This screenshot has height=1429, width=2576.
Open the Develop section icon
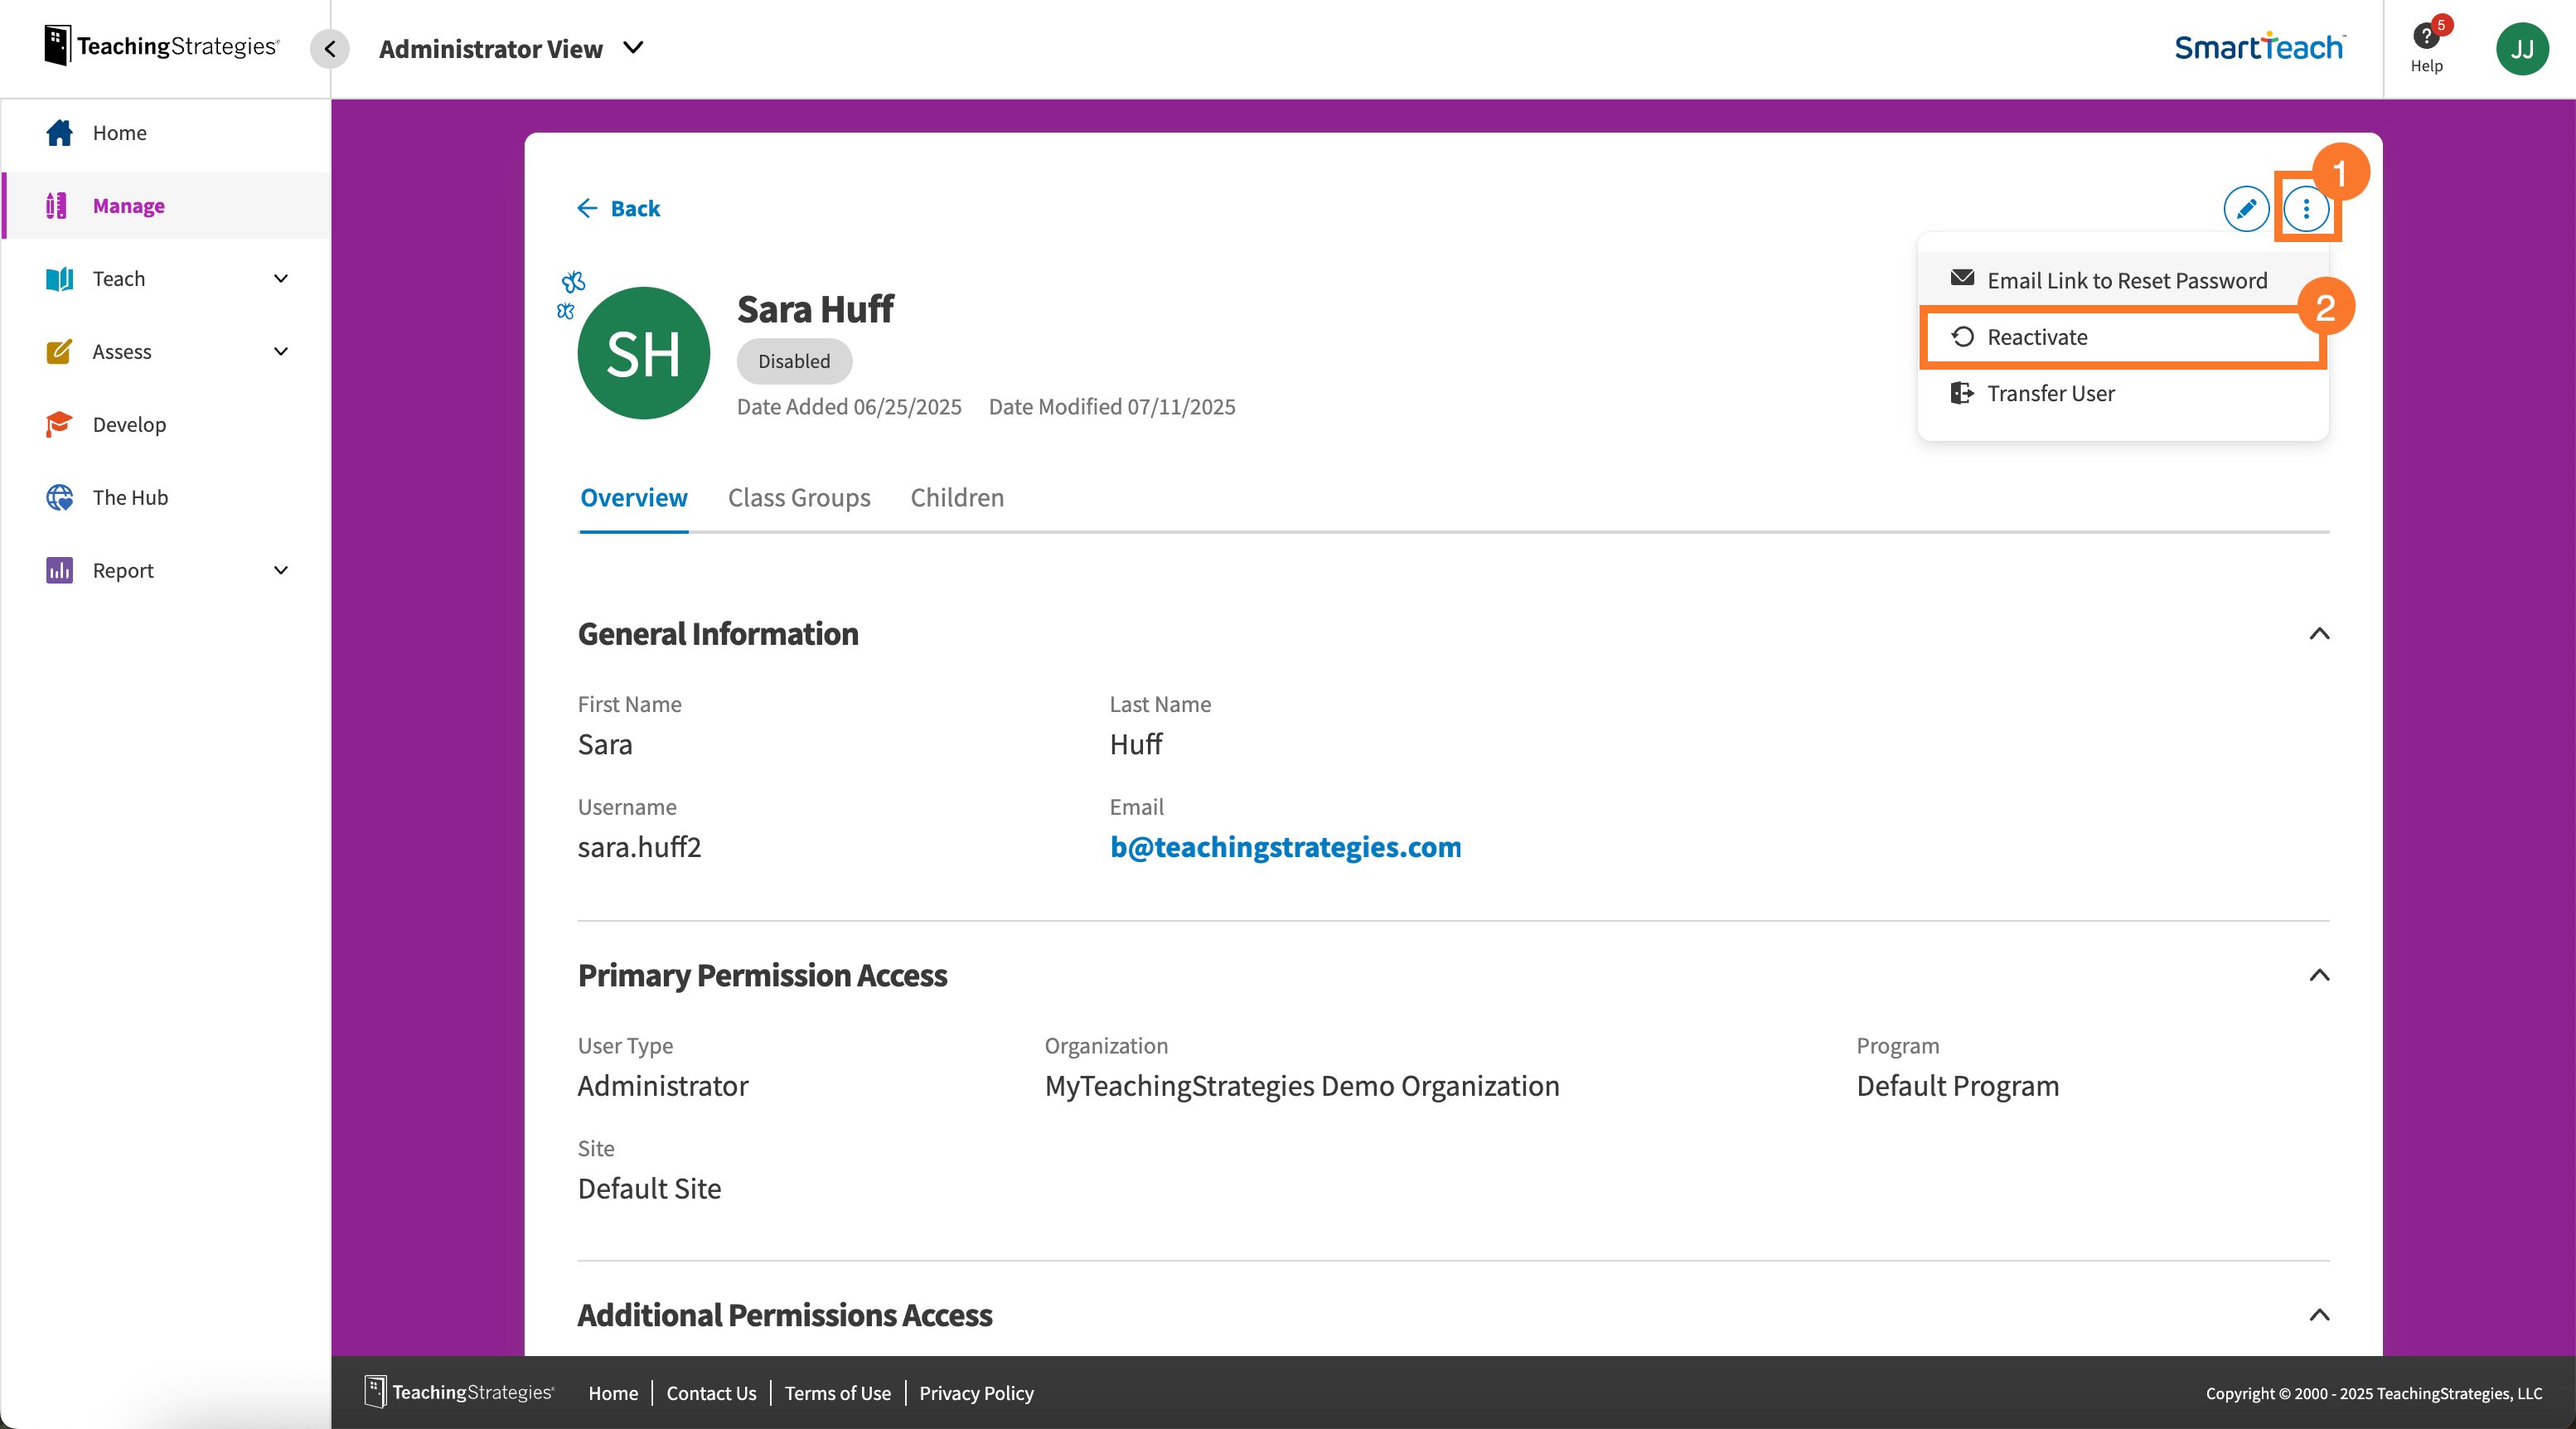click(58, 424)
